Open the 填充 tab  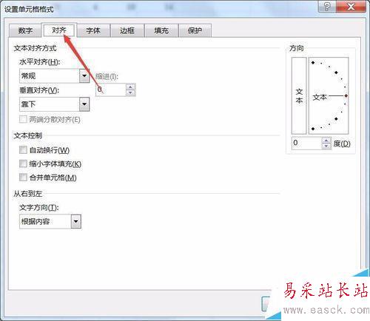[x=161, y=30]
